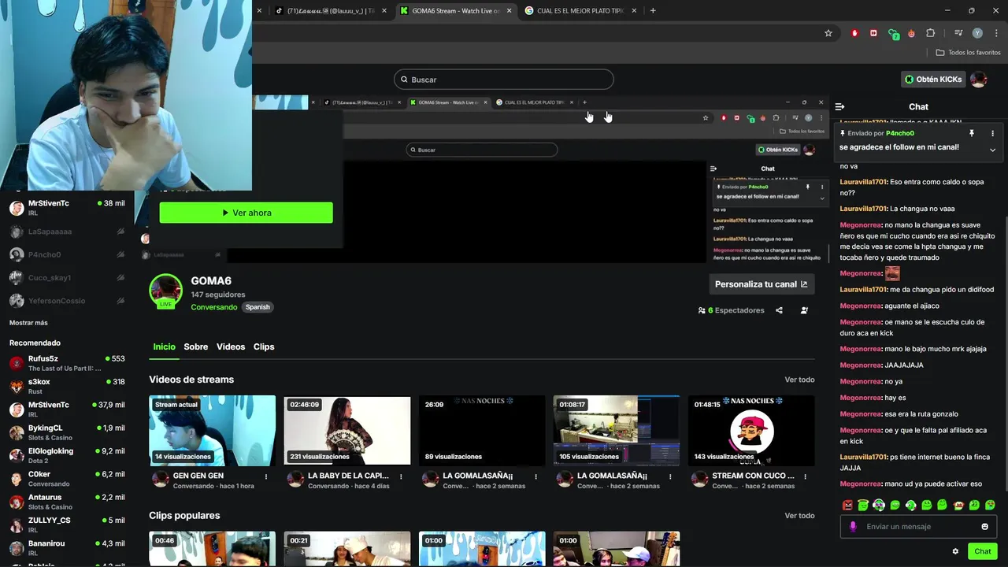
Task: Open STREAM CON CUCO video thumbnail
Action: pyautogui.click(x=751, y=431)
